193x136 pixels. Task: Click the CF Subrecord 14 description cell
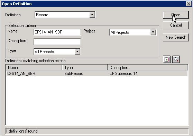point(123,74)
